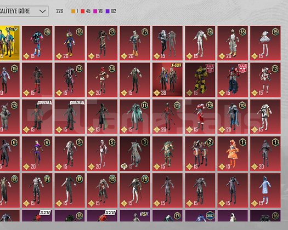This screenshot has width=288, height=230.
Task: Select the light-blue hooded raincoat outfit
Action: coord(266,191)
